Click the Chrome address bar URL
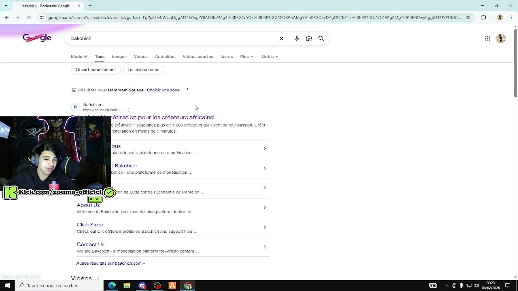 click(x=254, y=17)
